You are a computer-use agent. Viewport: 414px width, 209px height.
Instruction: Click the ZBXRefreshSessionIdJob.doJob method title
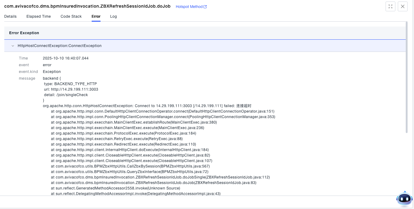(x=87, y=6)
